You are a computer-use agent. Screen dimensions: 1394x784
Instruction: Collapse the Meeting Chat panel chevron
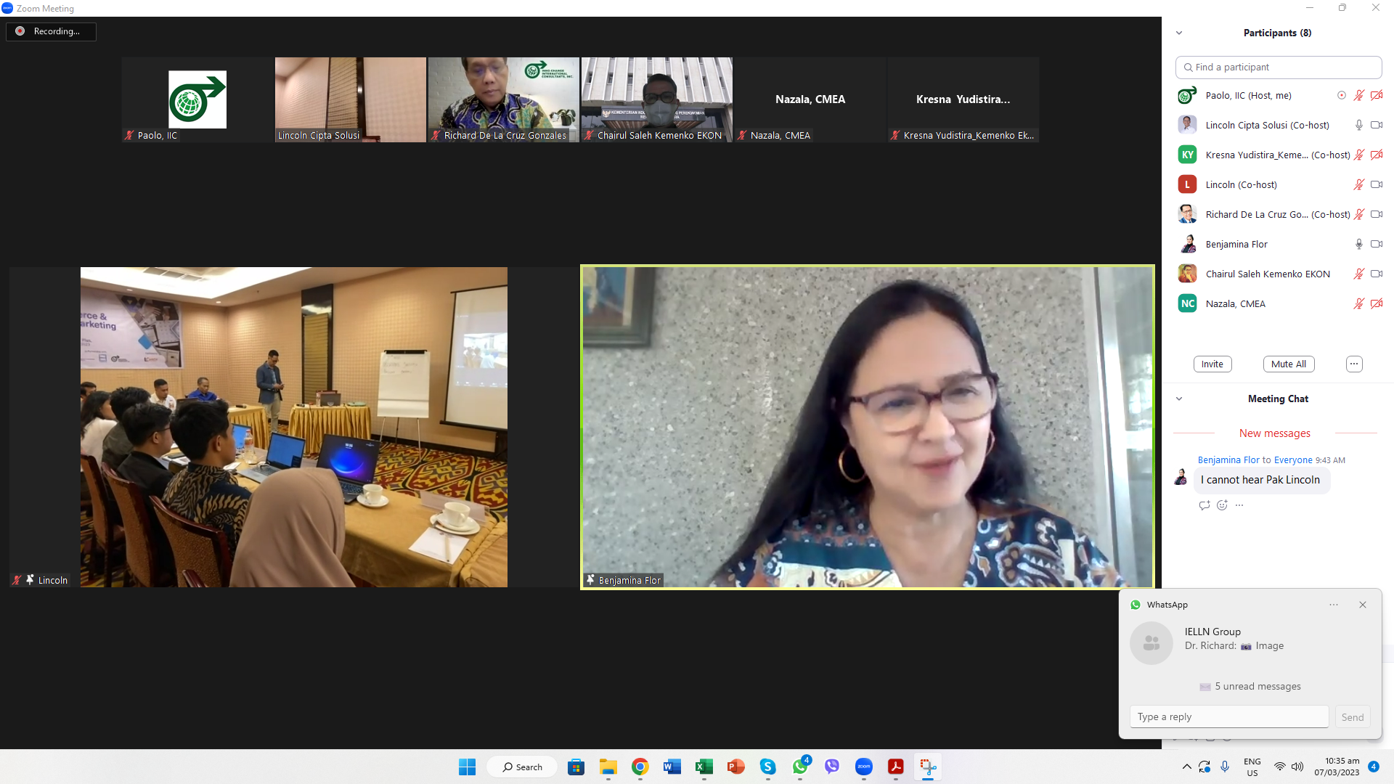pos(1179,399)
